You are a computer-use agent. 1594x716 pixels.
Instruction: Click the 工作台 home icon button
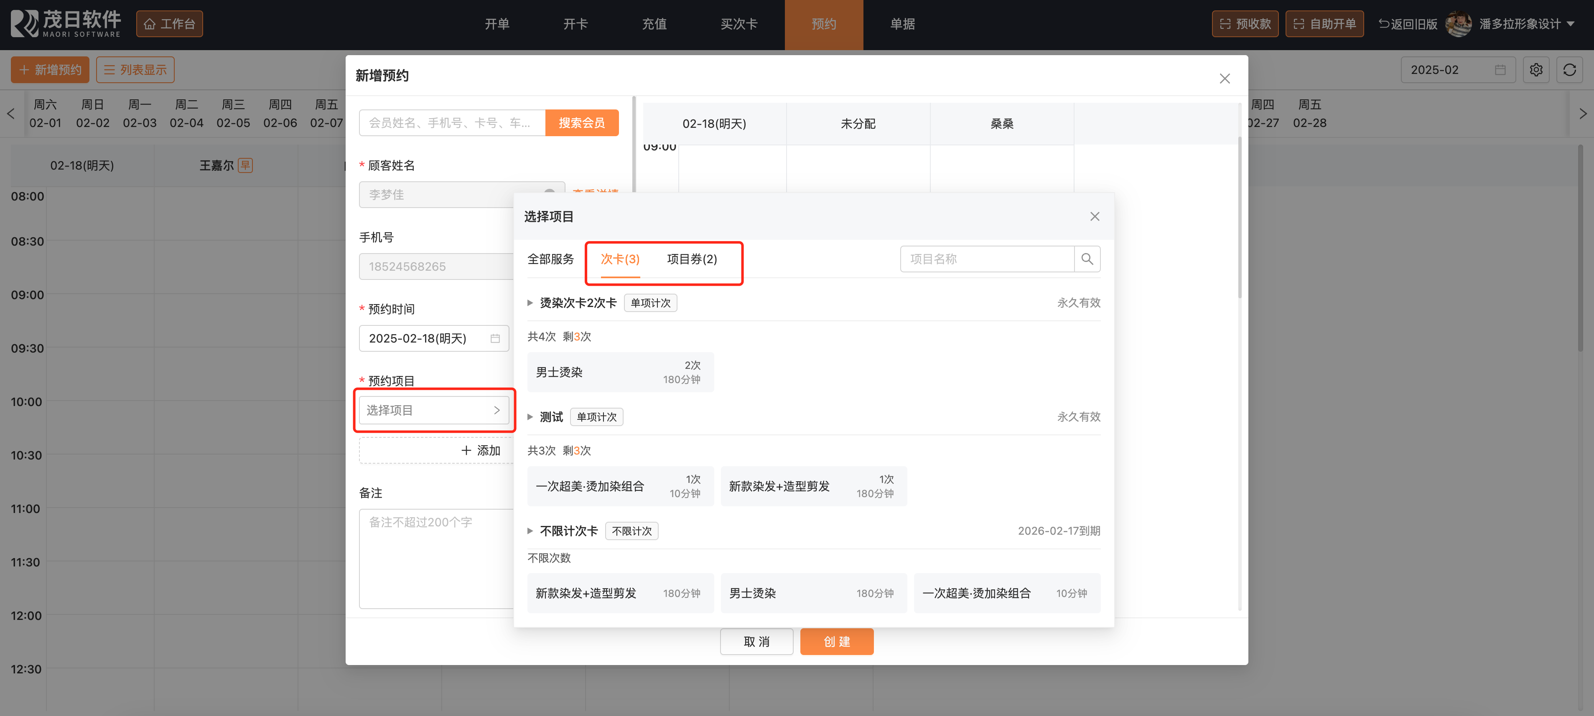pos(169,24)
